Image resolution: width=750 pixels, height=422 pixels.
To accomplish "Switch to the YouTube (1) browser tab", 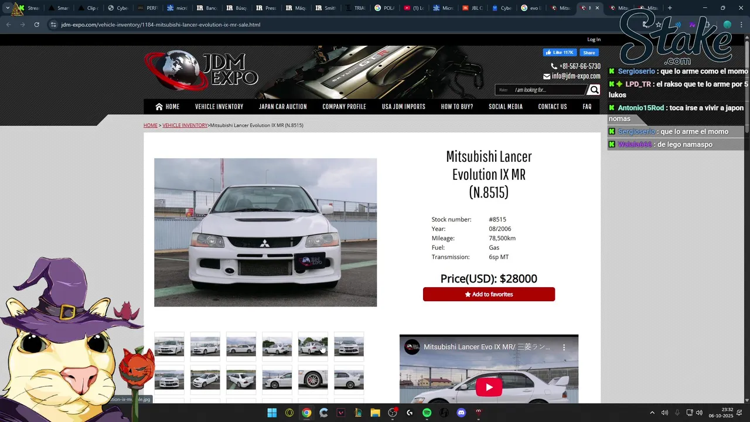I will (x=414, y=8).
